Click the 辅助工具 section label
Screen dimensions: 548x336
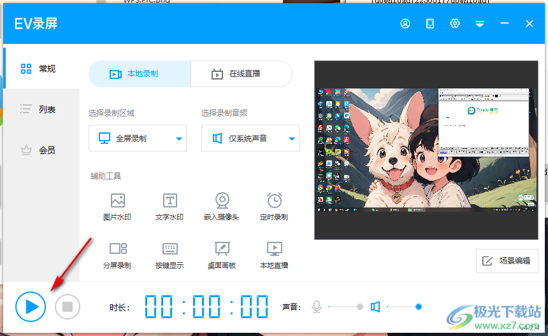(106, 176)
